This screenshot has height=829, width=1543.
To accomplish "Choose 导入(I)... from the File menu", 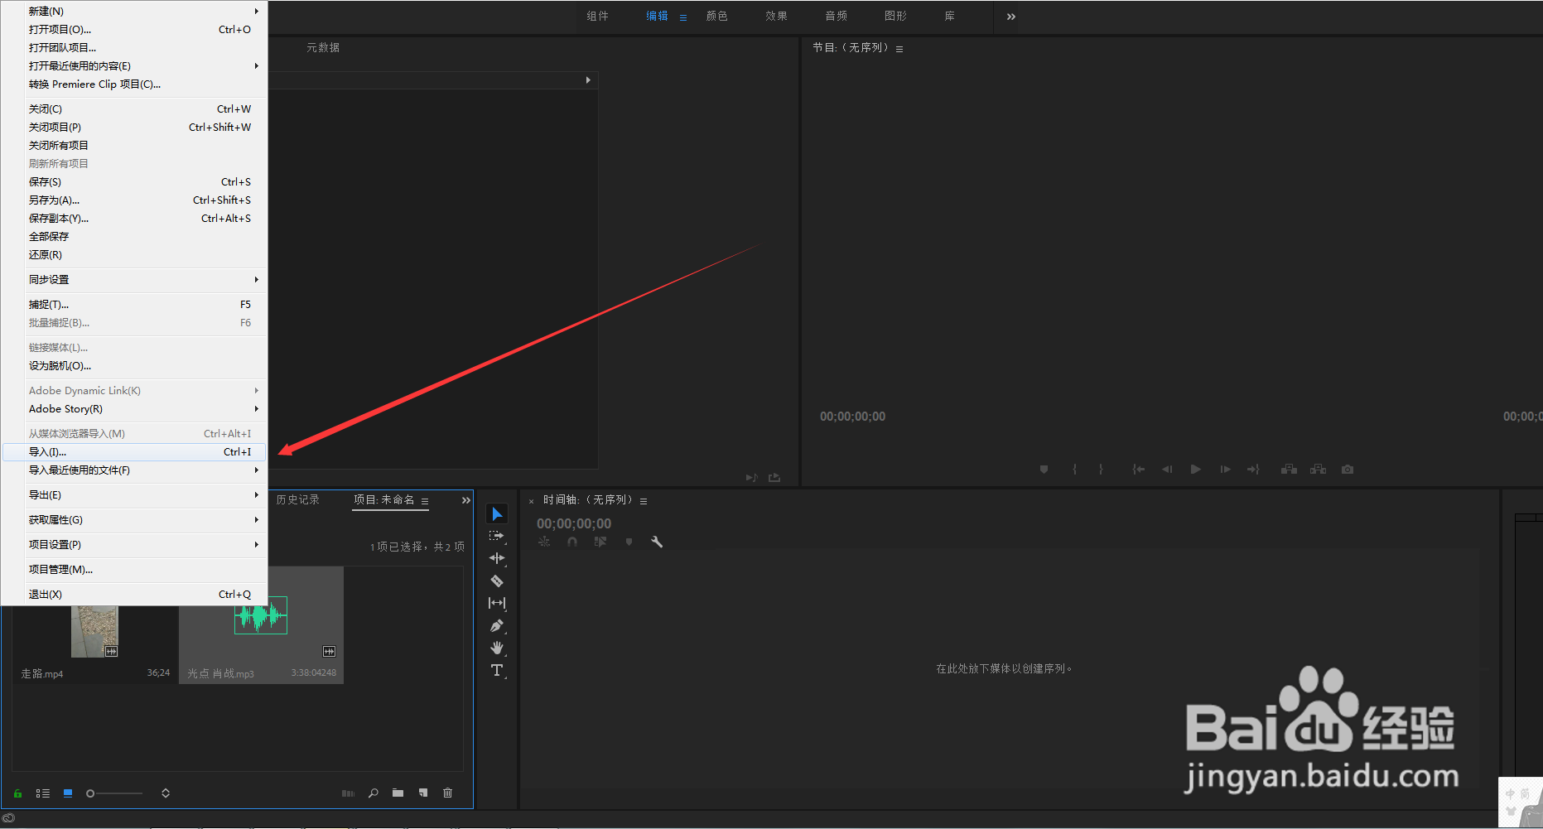I will coord(134,452).
